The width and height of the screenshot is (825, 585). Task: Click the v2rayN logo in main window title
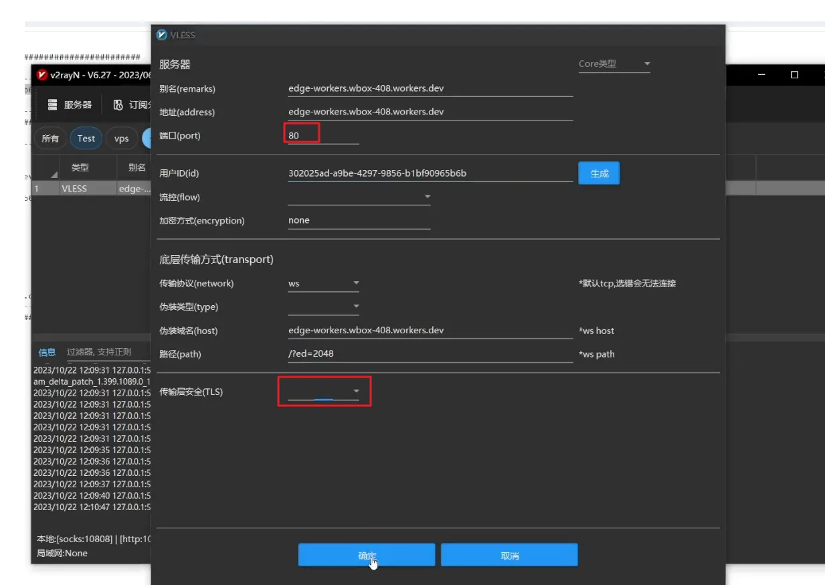[42, 75]
